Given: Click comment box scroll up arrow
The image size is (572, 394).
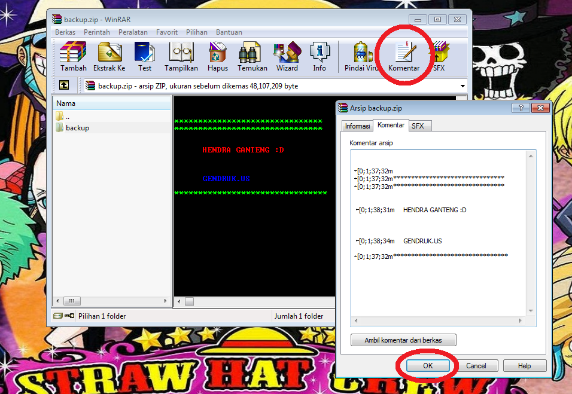Looking at the screenshot, I should (531, 156).
